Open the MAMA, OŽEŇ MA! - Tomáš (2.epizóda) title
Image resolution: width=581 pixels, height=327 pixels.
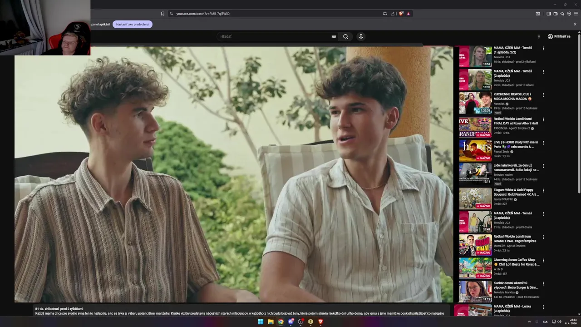point(512,73)
